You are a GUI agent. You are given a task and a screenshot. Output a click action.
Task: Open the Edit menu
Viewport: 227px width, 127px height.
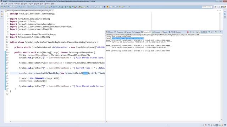[x=6, y=4]
